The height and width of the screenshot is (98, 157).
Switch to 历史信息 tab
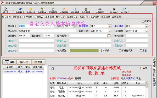point(95,17)
